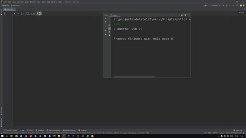Viewport: 246px width, 138px height.
Task: Click the 'к оплате: 950.95' output line
Action: [x=128, y=29]
